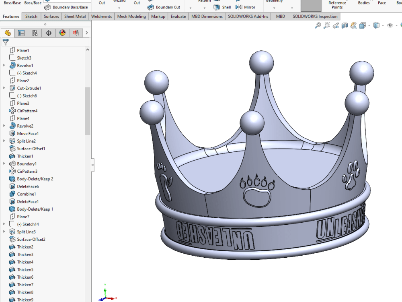This screenshot has width=402, height=302.
Task: Click the feature tree filter field
Action: point(46,42)
